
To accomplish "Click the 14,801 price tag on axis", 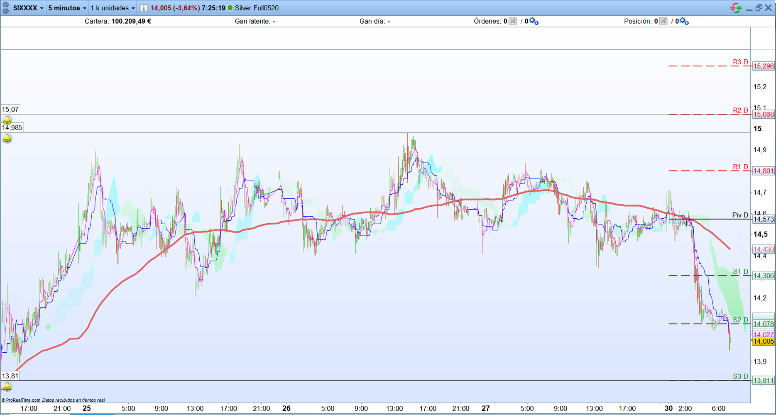I will [x=764, y=171].
